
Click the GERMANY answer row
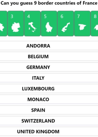tap(49, 67)
